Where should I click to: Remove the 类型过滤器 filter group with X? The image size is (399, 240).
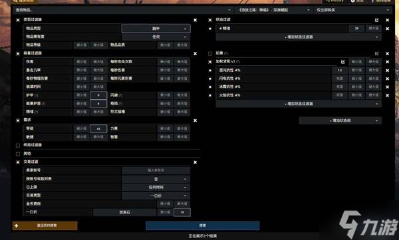click(195, 20)
